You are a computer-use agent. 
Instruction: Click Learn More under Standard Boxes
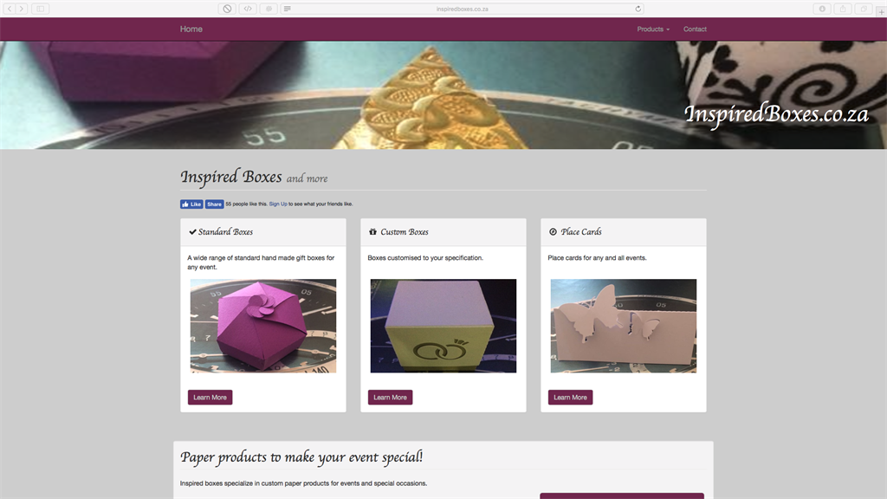pyautogui.click(x=210, y=397)
